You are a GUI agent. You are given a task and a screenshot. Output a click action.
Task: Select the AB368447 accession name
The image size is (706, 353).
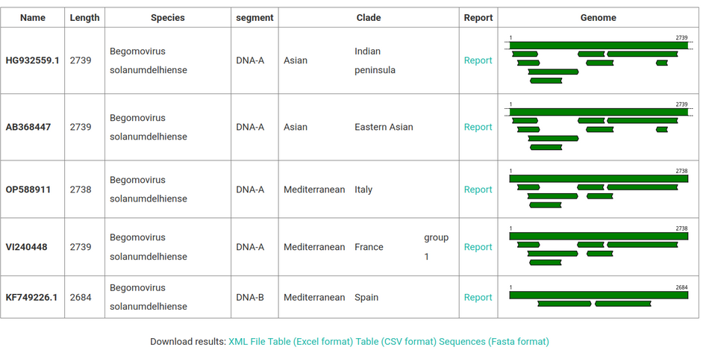click(x=28, y=127)
